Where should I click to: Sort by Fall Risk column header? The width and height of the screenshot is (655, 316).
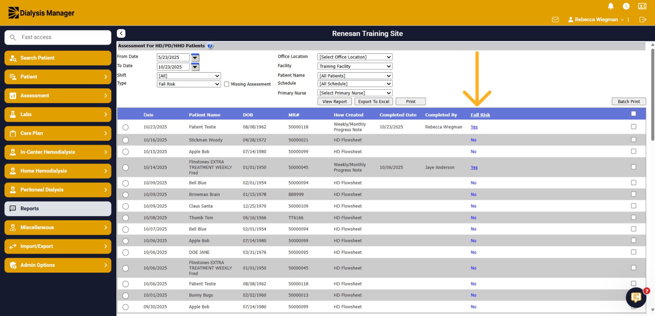(x=480, y=115)
